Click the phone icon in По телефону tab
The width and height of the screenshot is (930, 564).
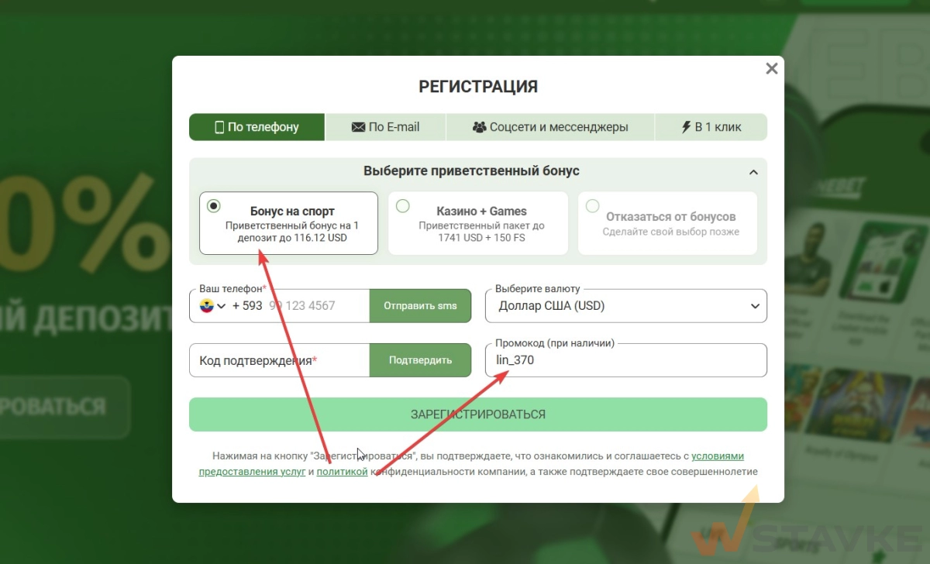click(x=219, y=127)
